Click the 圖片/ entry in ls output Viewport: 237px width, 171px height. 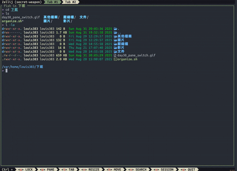pyautogui.click(x=48, y=21)
